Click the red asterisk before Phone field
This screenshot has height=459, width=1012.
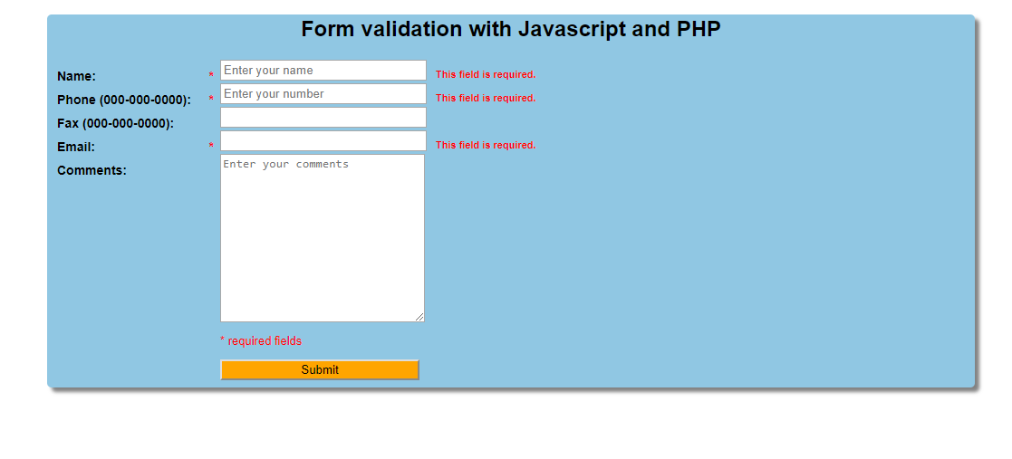pyautogui.click(x=211, y=100)
